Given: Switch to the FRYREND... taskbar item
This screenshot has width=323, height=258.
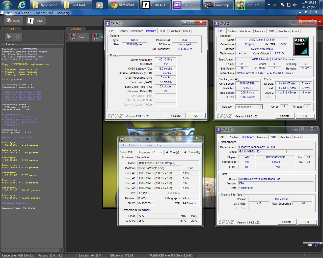Looking at the screenshot, I should point(155,5).
